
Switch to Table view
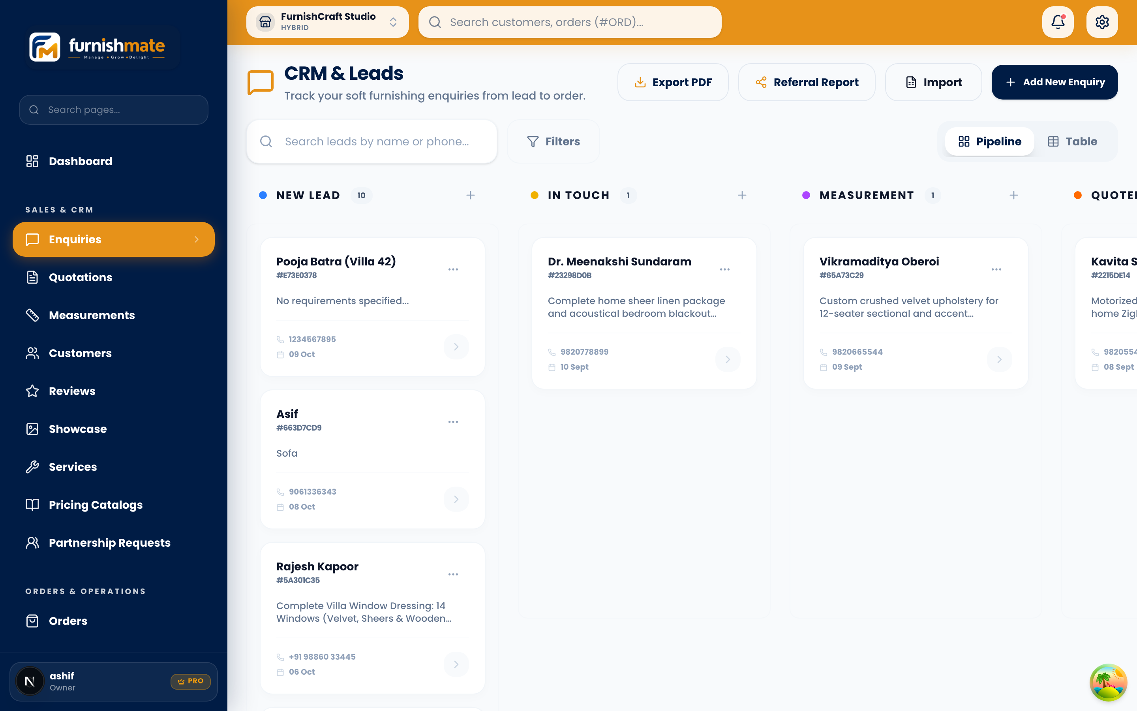coord(1072,141)
